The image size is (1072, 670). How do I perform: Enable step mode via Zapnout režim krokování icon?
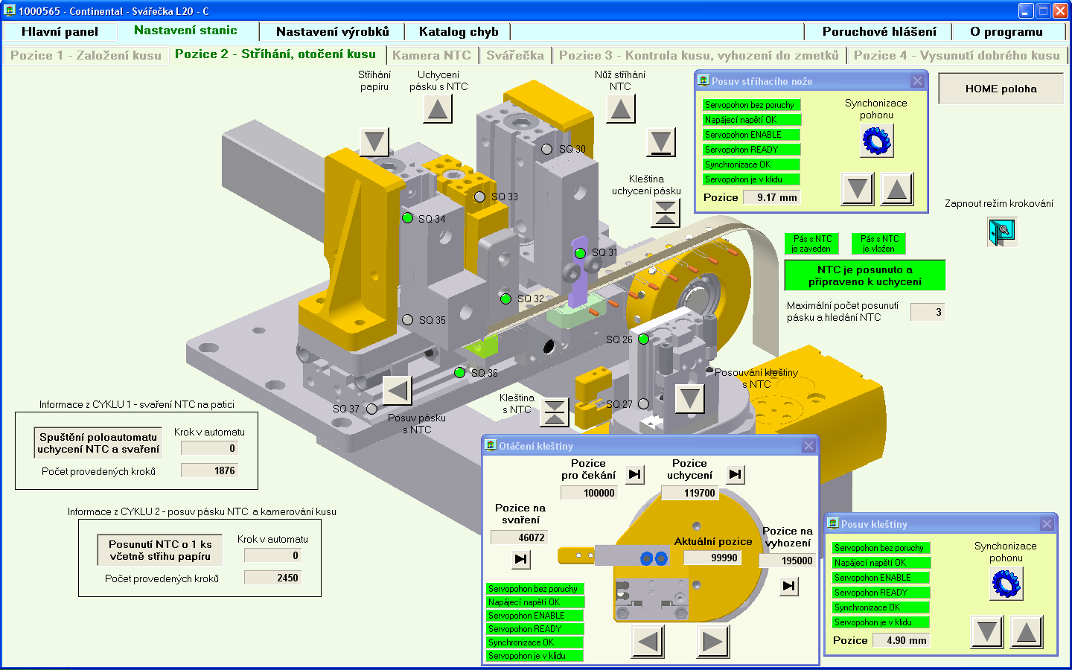point(1002,232)
